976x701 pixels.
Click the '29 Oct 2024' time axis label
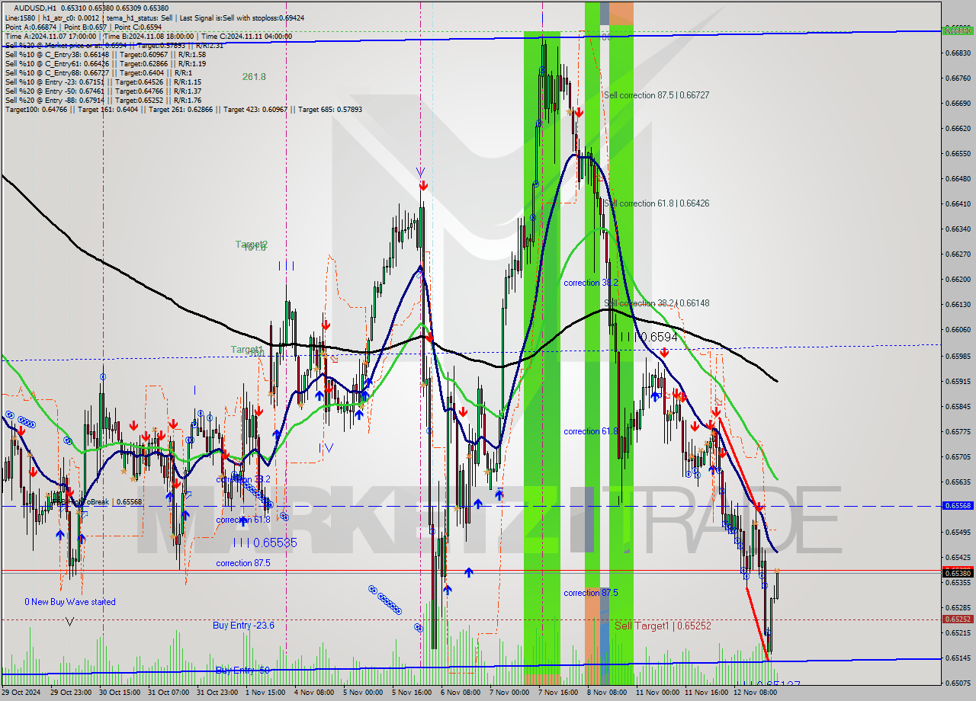22,693
